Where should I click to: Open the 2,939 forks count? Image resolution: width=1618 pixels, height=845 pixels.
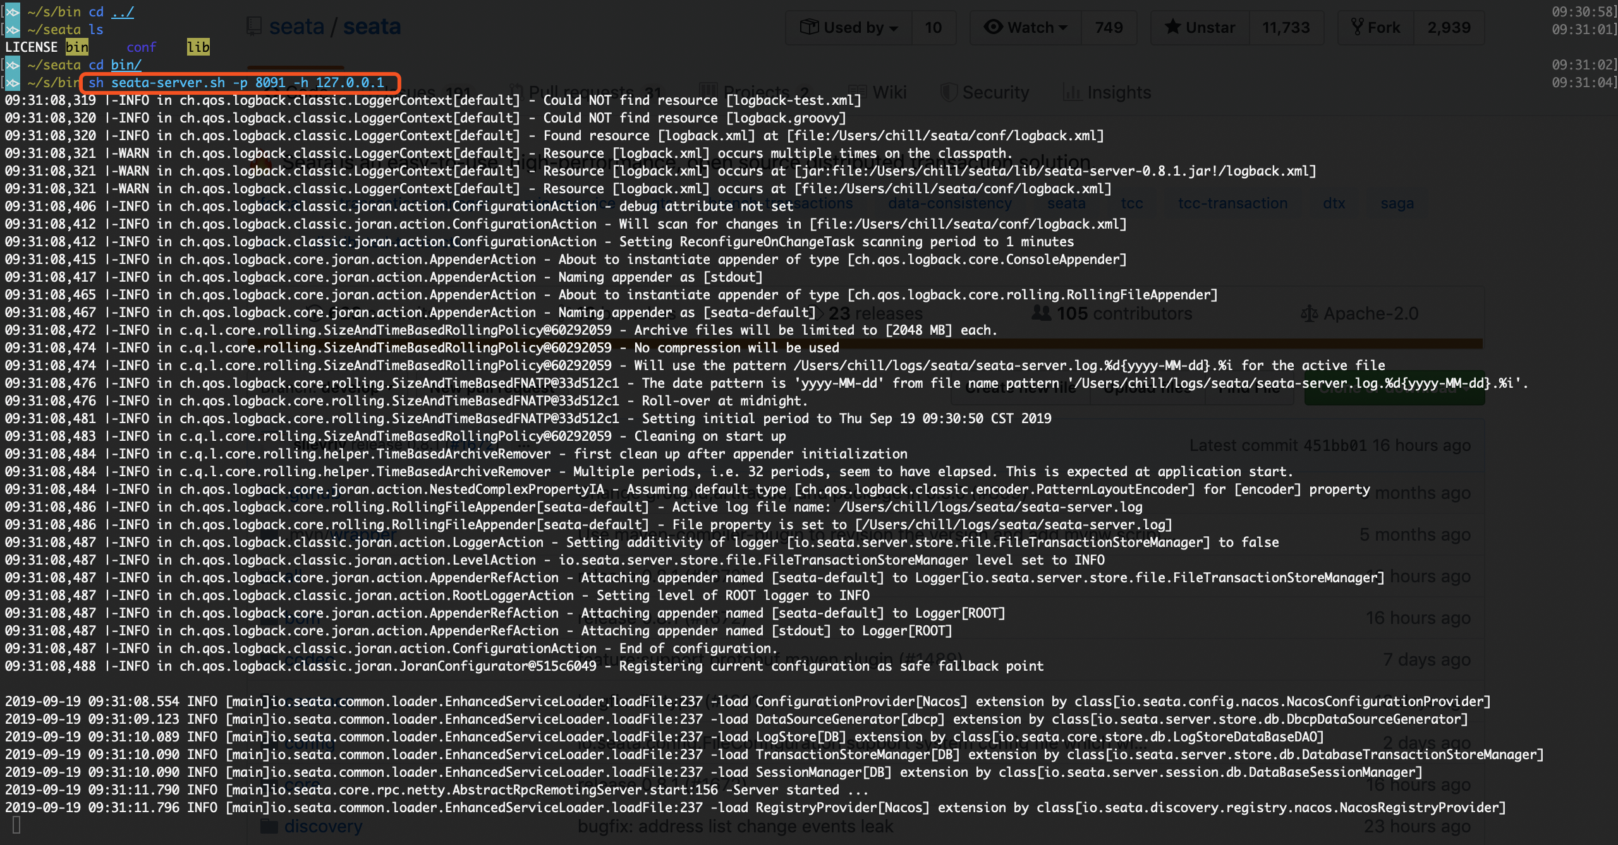coord(1449,28)
